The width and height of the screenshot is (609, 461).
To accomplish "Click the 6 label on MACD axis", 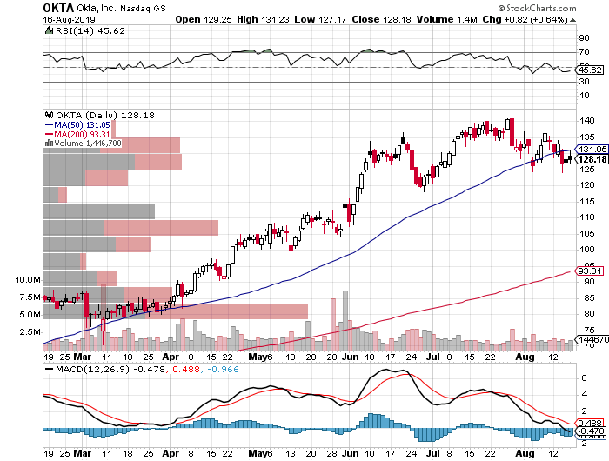I will pos(584,378).
